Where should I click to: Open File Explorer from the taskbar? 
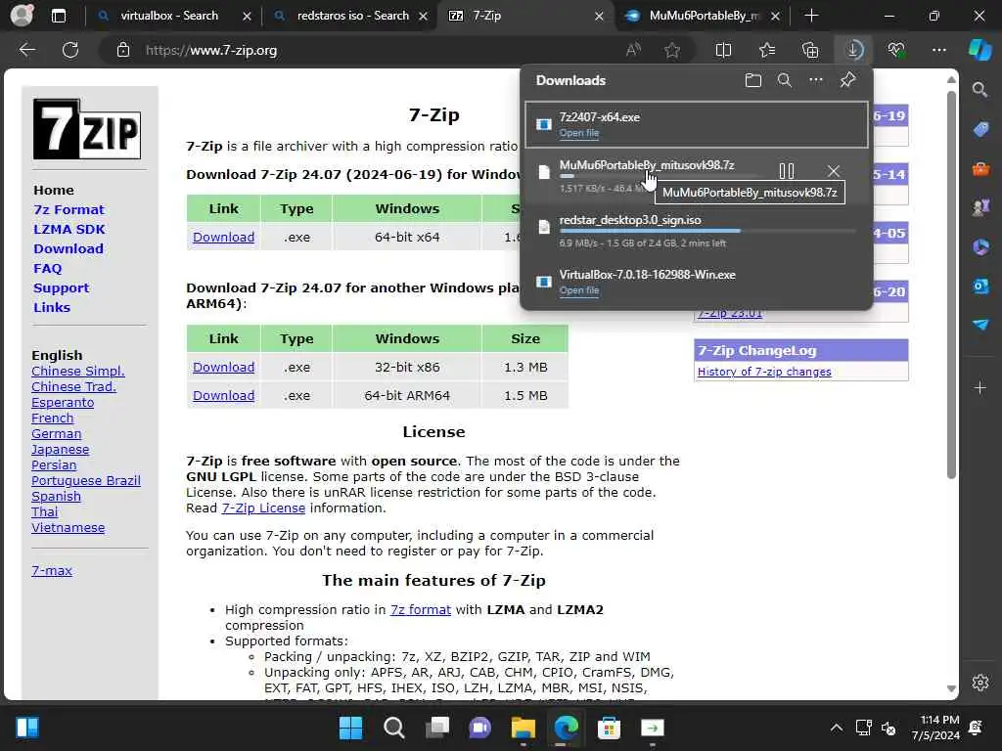pos(523,728)
